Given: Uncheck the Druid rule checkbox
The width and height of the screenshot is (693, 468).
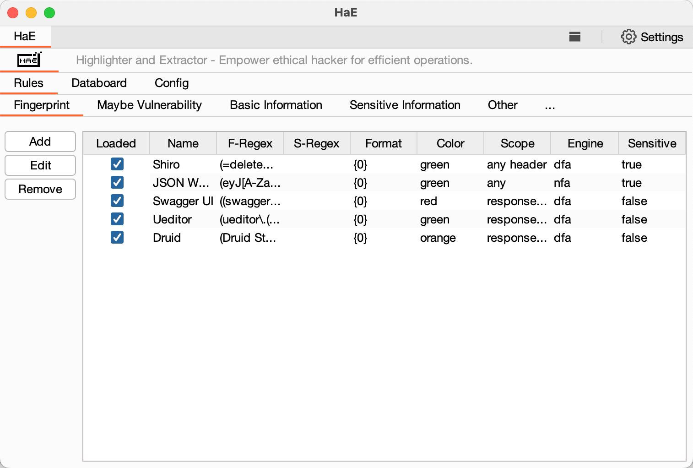Looking at the screenshot, I should click(x=117, y=238).
